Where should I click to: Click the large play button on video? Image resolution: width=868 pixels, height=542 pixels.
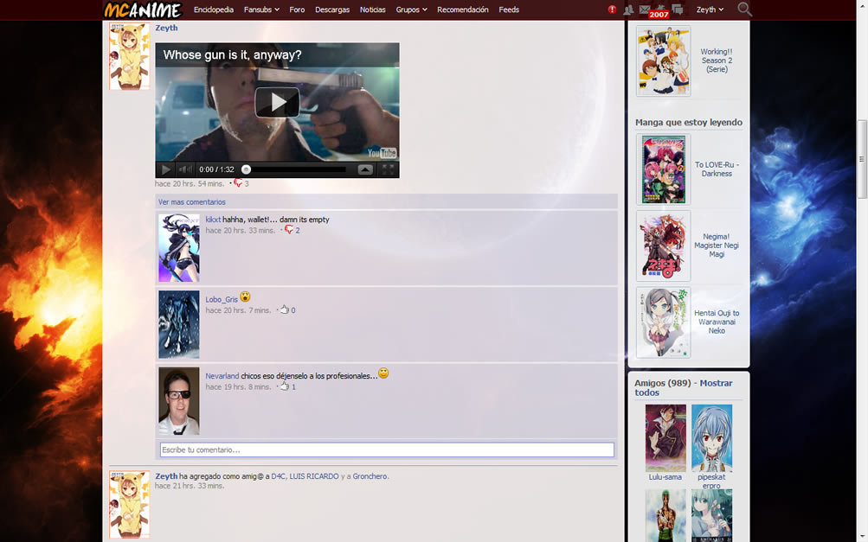coord(277,102)
